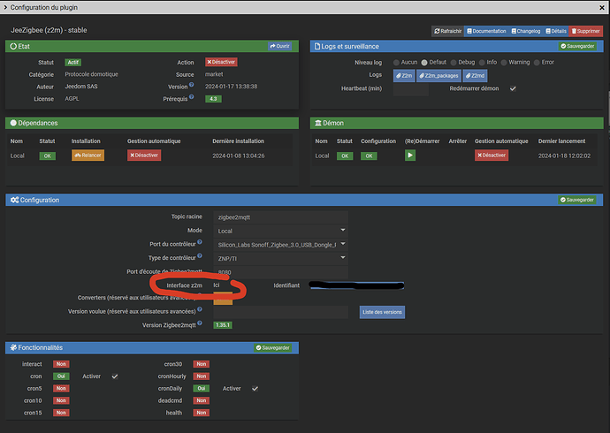Click help icon beside Version Zigbee2mqtt
The width and height of the screenshot is (610, 433).
pyautogui.click(x=200, y=323)
